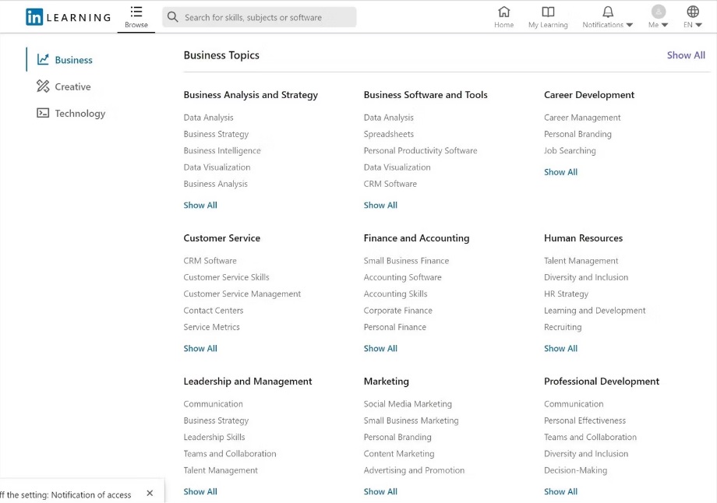Dismiss the notification setting popup
717x503 pixels.
[x=150, y=493]
